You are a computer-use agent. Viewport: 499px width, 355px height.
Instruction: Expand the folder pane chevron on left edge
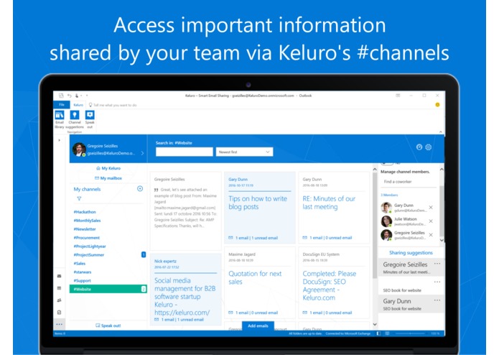coord(59,140)
